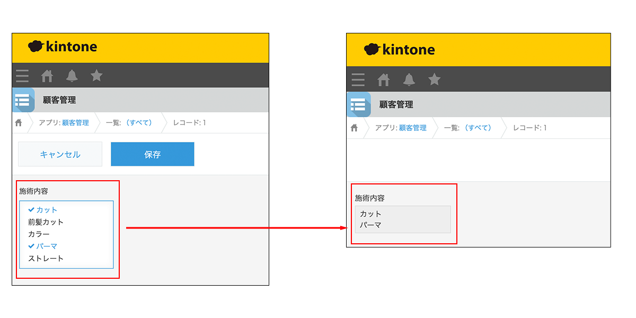
Task: Open the bell notifications on the right screen
Action: tap(408, 78)
